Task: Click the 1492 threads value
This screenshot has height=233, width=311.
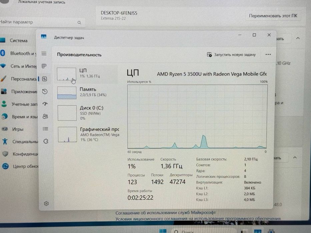Action: [157, 182]
